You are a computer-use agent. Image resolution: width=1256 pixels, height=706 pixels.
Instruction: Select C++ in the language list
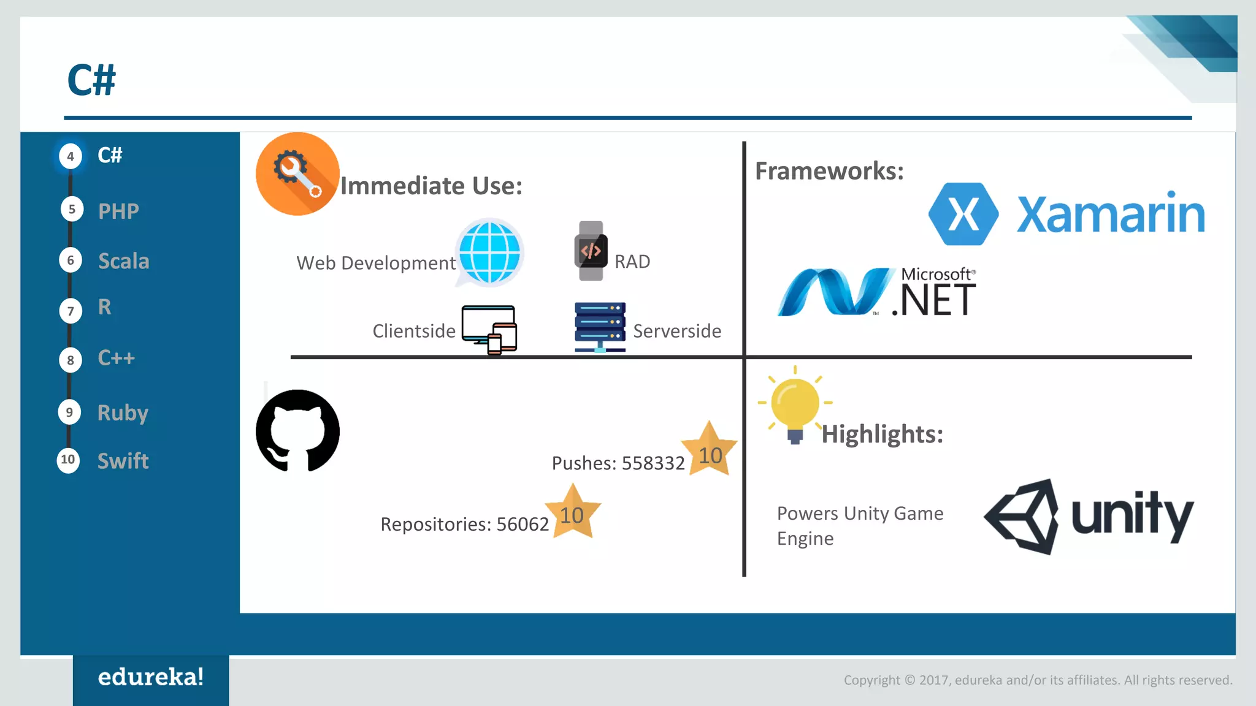tap(116, 358)
